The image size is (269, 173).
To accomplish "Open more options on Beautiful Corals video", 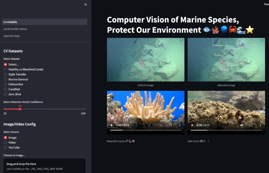I will 180,125.
